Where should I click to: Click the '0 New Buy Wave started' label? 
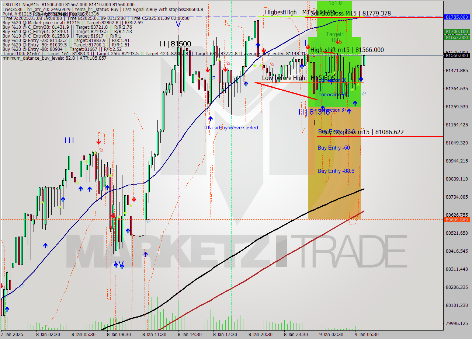[x=231, y=127]
